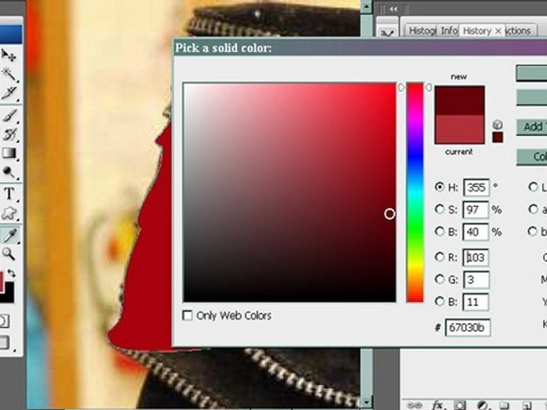Click the G value field showing 3
This screenshot has height=410, width=547.
point(476,280)
